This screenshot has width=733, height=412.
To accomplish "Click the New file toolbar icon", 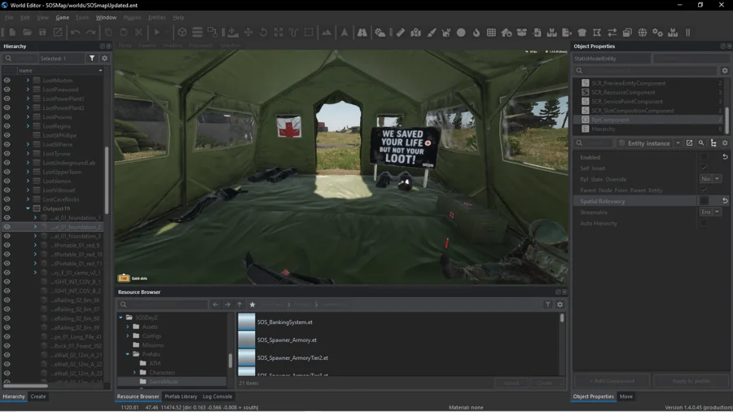I will [12, 33].
